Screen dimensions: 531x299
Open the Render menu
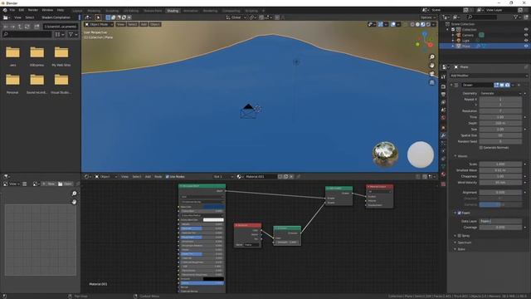[x=33, y=10]
